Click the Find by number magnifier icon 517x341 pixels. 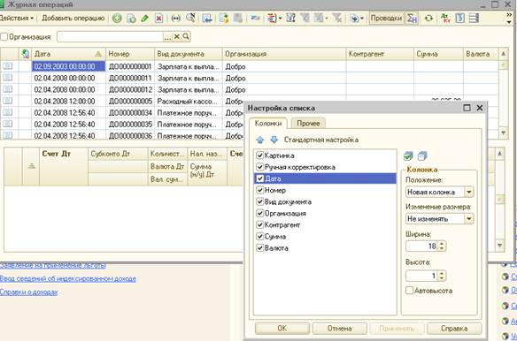coord(190,18)
